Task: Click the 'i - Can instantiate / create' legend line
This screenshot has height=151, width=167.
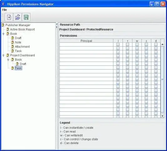Action: (x=76, y=128)
